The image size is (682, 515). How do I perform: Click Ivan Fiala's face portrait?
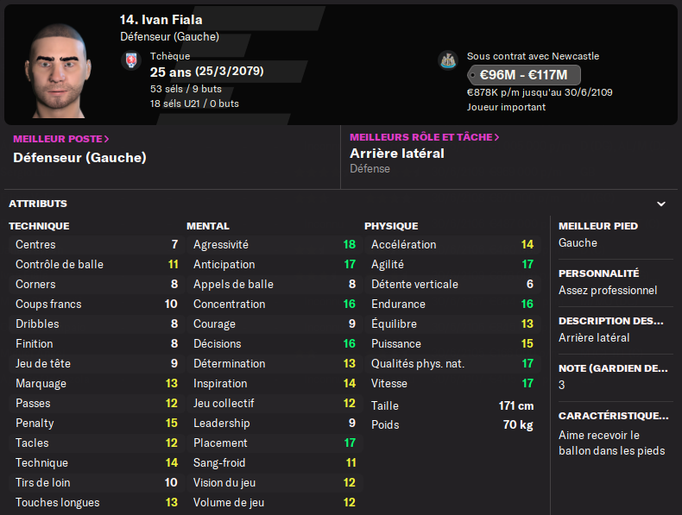(58, 71)
